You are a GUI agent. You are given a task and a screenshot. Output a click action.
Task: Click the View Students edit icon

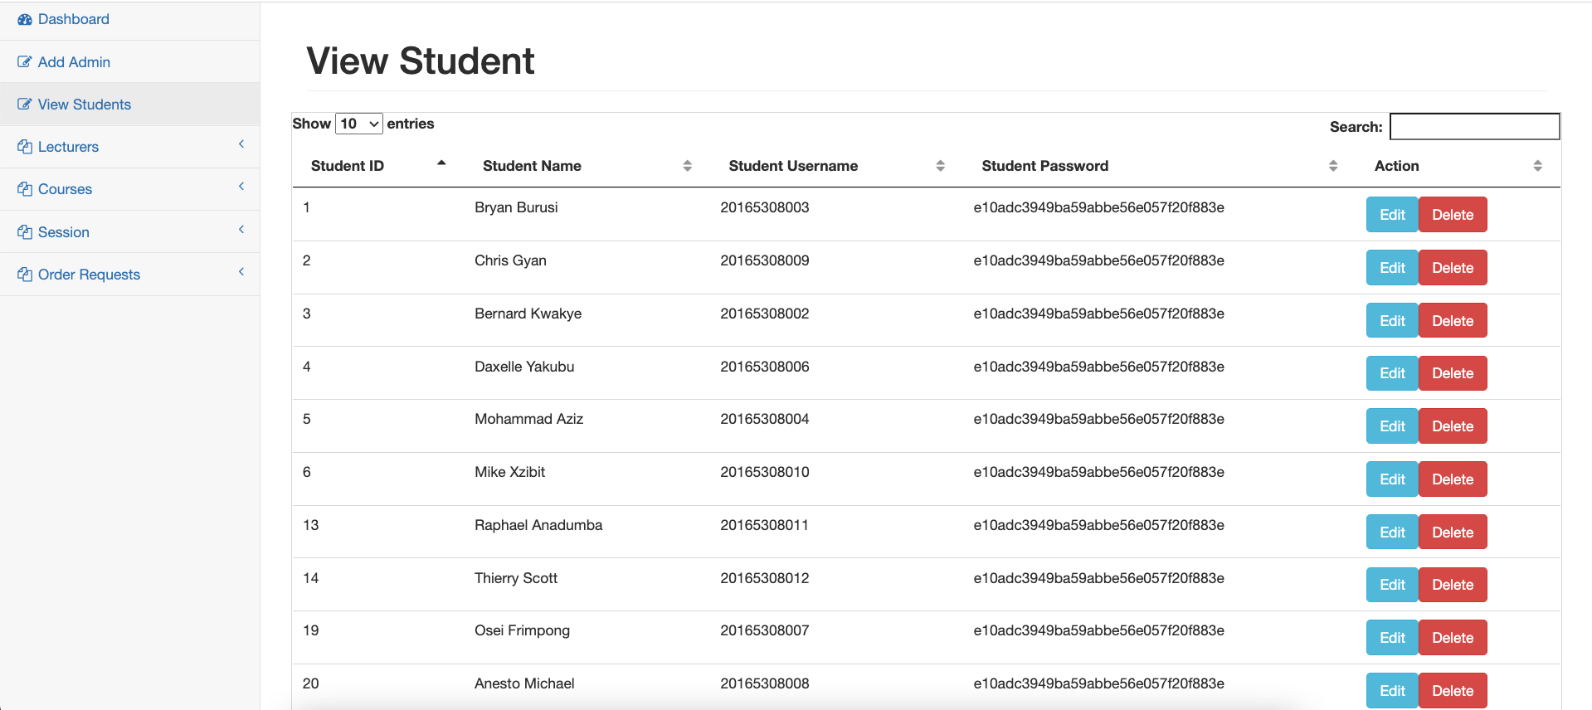25,105
